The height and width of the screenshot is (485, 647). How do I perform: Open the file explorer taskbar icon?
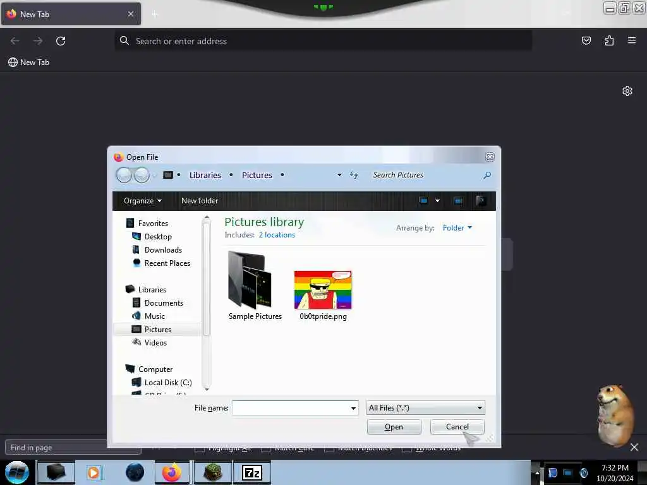(56, 472)
